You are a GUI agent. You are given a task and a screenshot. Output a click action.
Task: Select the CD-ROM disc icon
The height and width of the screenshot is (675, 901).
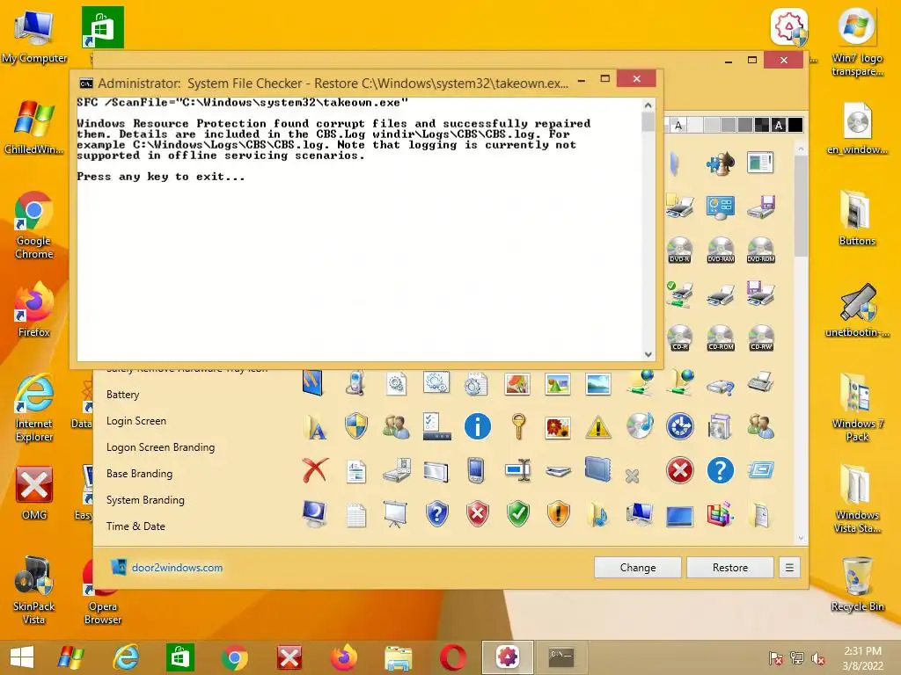click(721, 337)
